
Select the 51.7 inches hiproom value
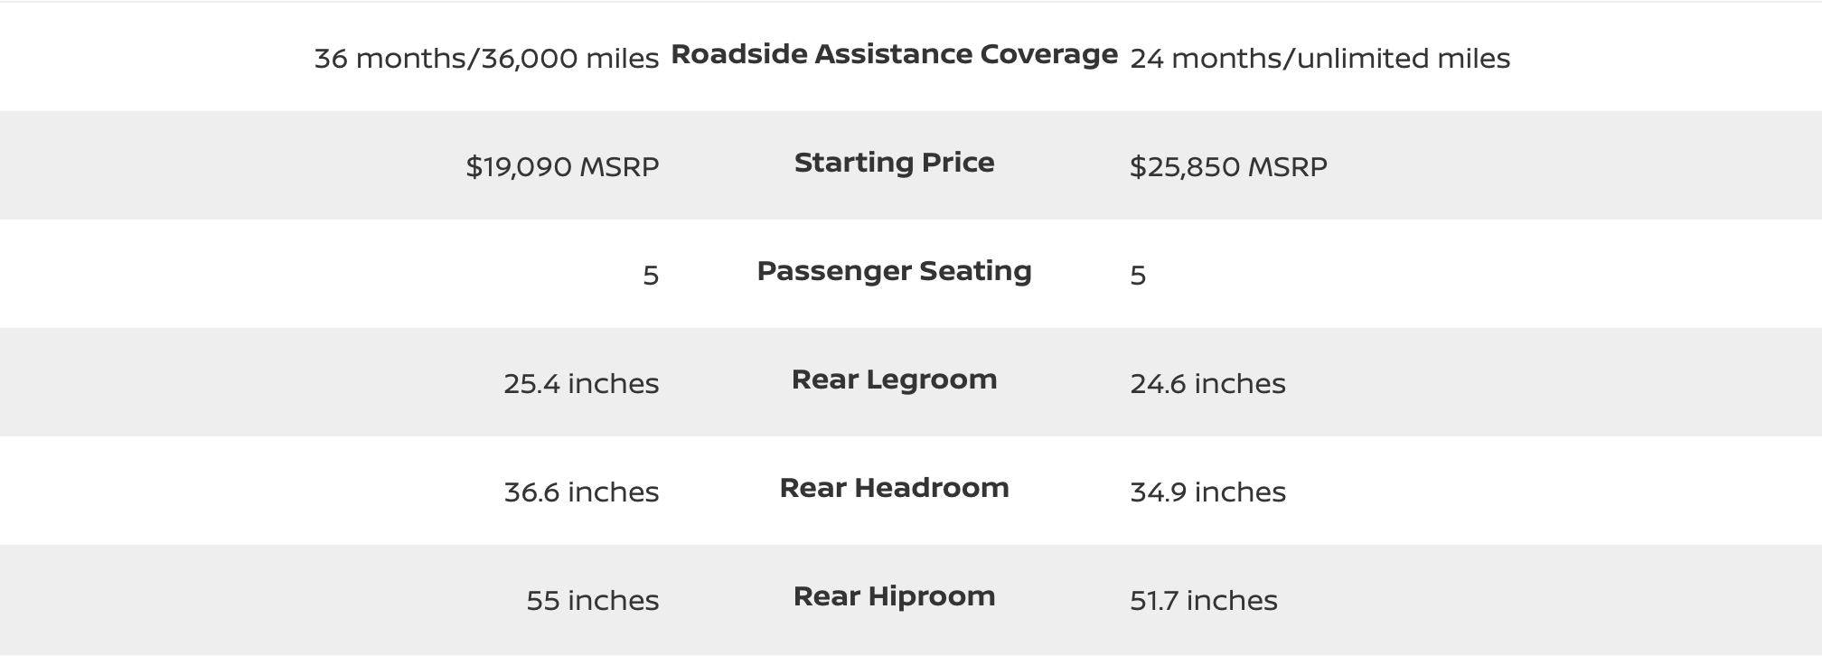click(1204, 601)
